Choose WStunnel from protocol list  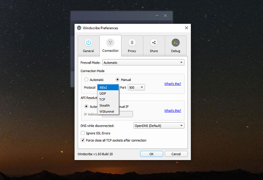(x=108, y=111)
